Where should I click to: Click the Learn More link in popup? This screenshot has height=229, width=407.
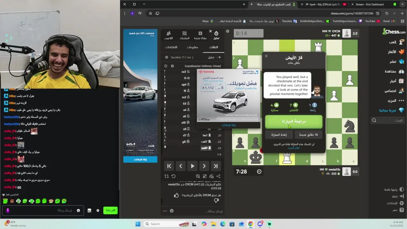coord(294,148)
